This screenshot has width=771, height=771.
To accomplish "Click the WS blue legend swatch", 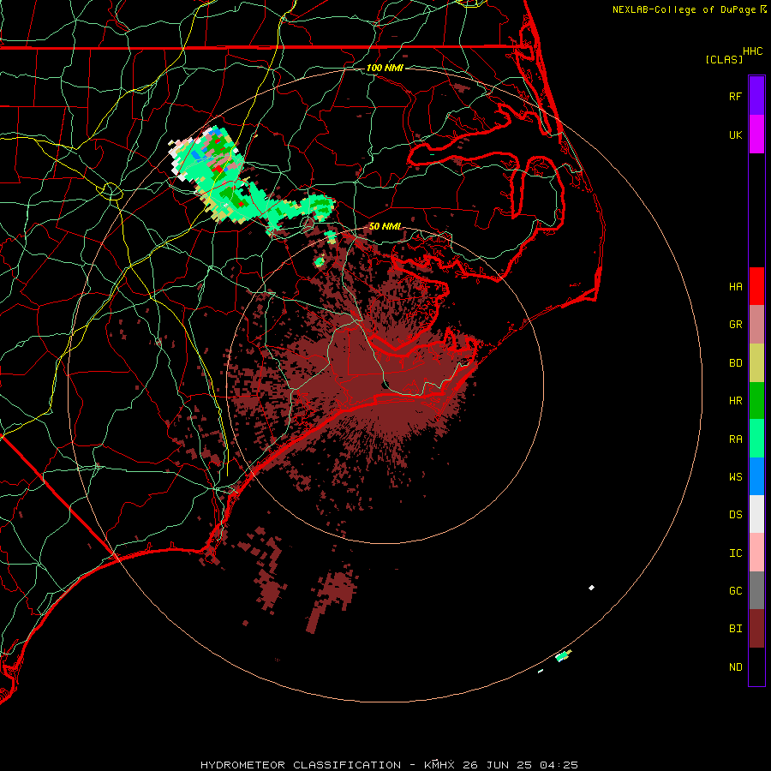I will [756, 476].
